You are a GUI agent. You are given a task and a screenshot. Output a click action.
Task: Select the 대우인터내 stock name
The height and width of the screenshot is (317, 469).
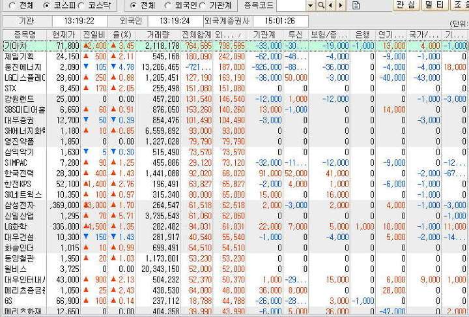click(x=25, y=280)
